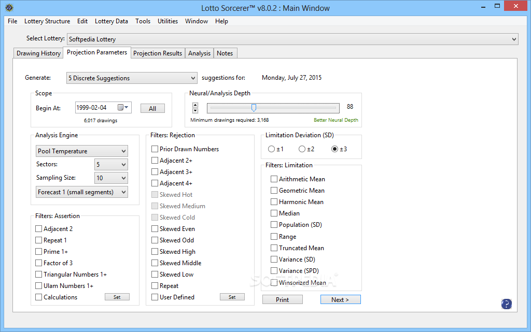The width and height of the screenshot is (531, 332).
Task: Enable the Skewed High filter
Action: click(x=155, y=252)
